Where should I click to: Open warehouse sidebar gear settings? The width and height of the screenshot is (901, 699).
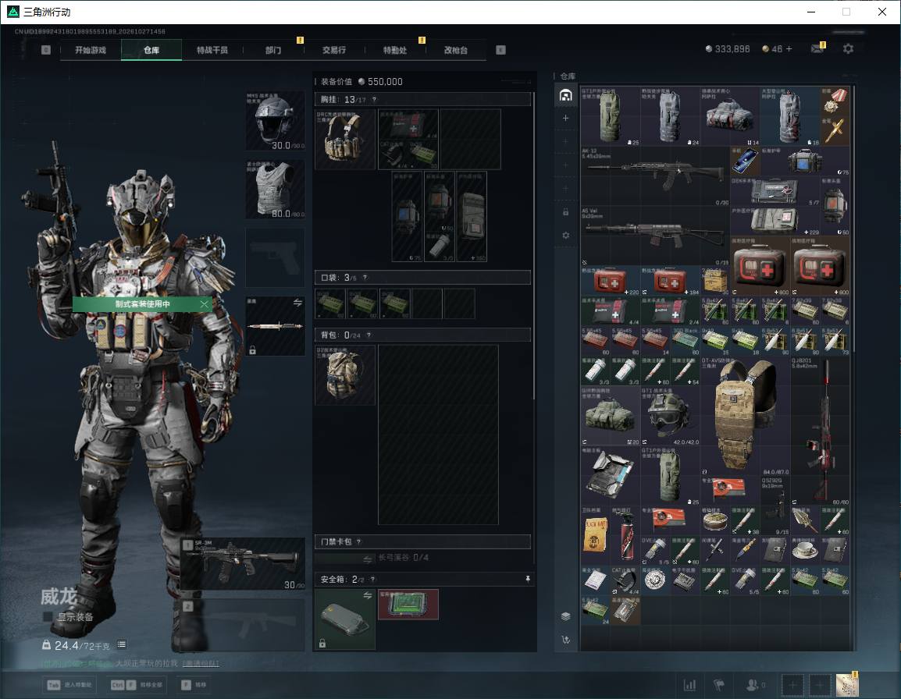(565, 235)
